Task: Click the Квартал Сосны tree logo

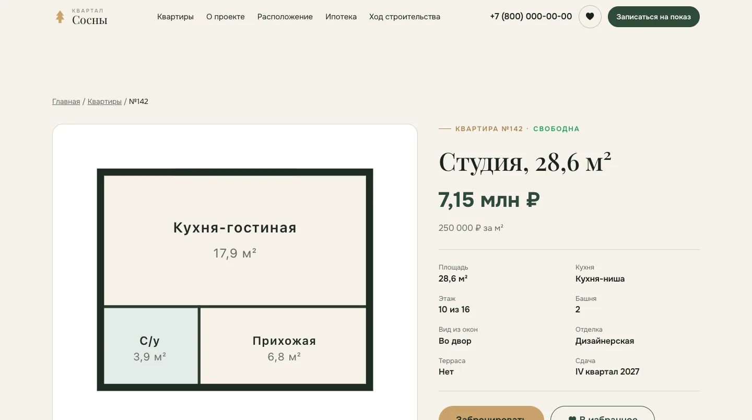Action: point(81,17)
